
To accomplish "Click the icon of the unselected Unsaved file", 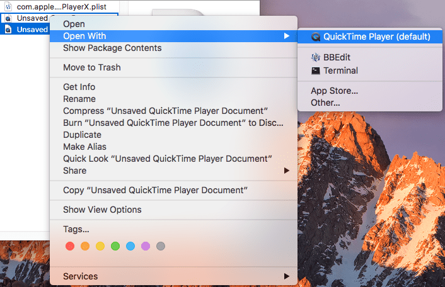I will pos(9,18).
